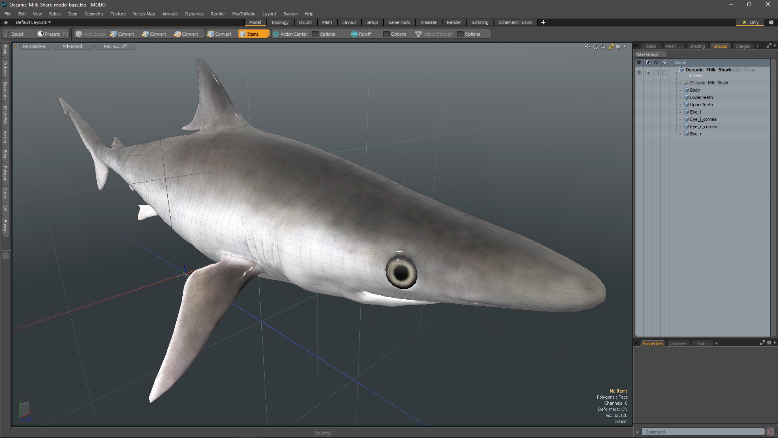Open the Schematic Fusion layout

pos(515,22)
